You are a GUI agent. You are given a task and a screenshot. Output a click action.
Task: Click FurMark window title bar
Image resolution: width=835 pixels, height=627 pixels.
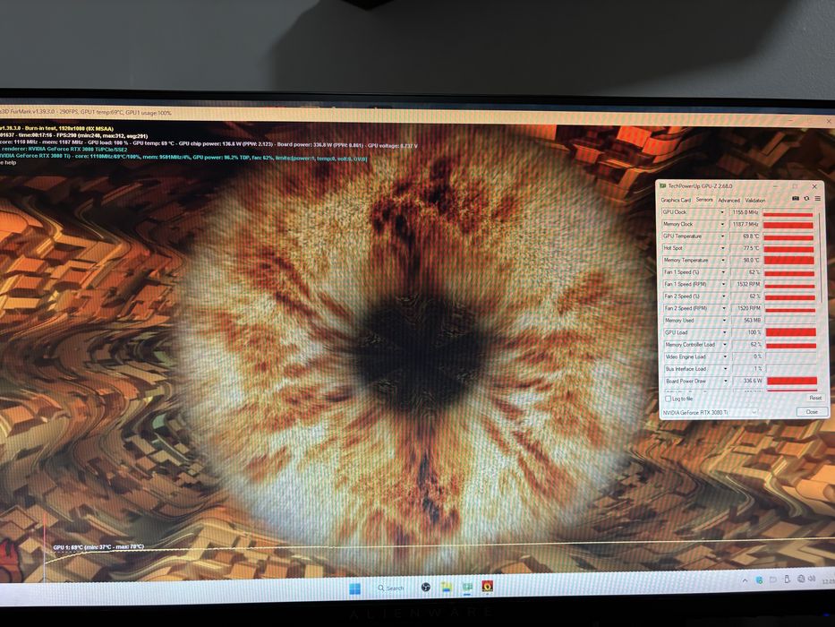point(417,116)
